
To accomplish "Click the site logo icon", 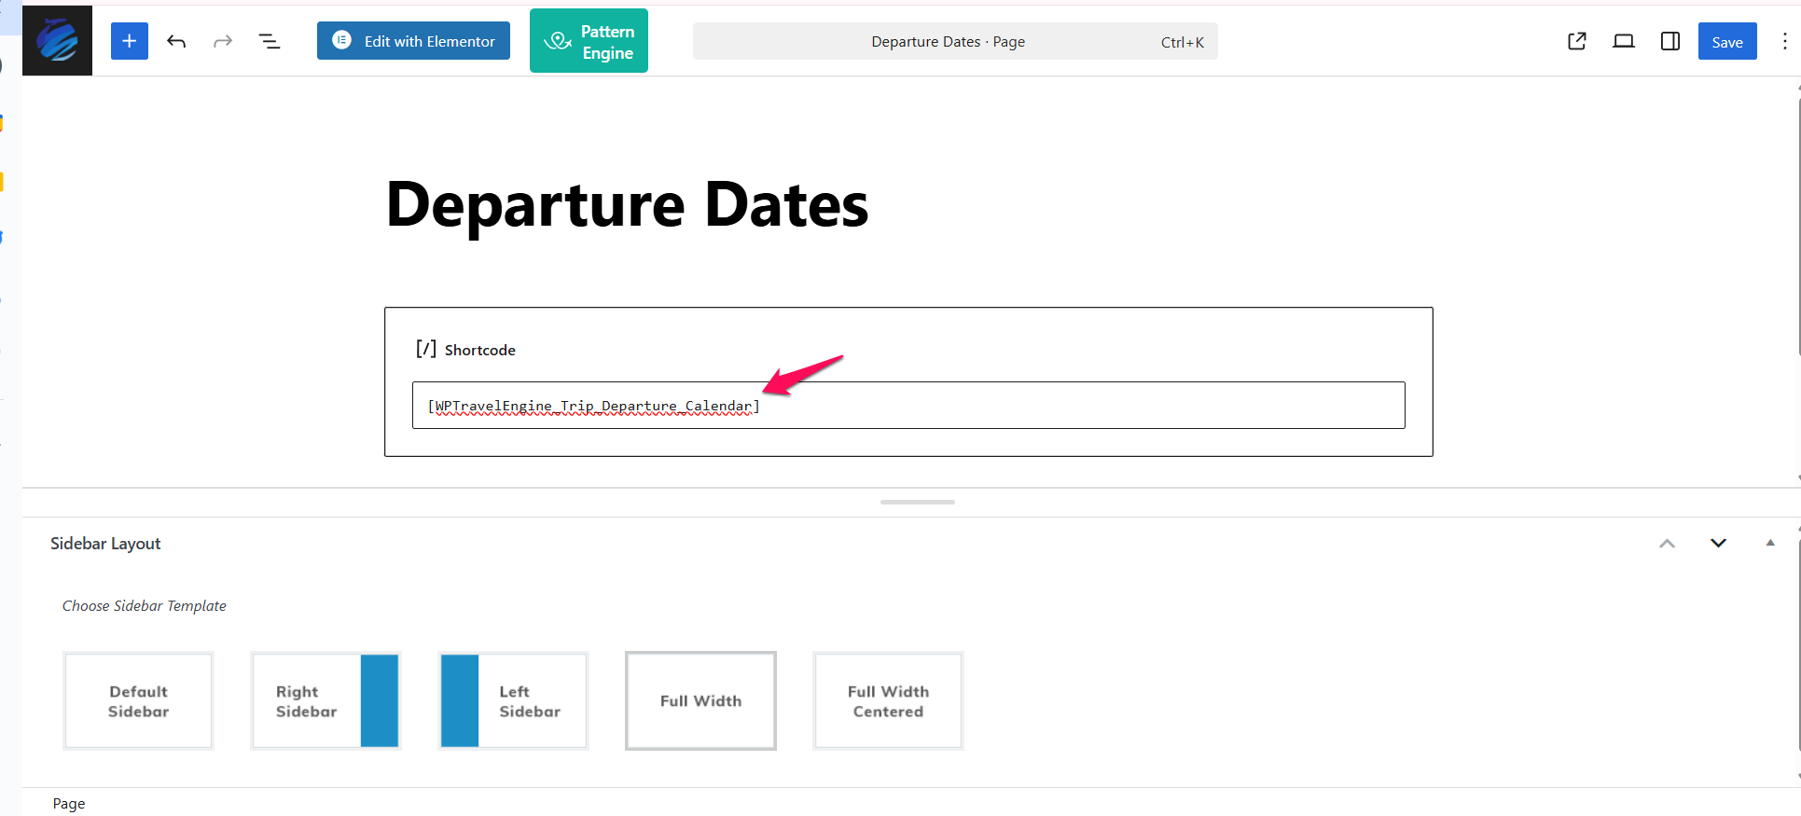I will [x=57, y=41].
